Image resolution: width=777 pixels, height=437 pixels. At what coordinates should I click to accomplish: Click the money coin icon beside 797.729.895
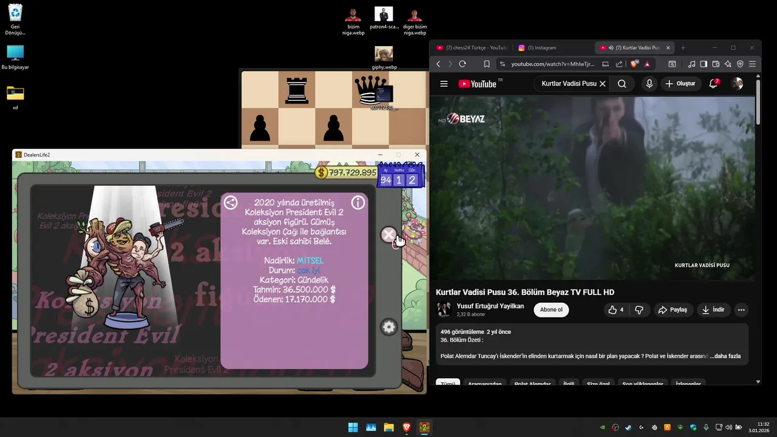point(321,172)
